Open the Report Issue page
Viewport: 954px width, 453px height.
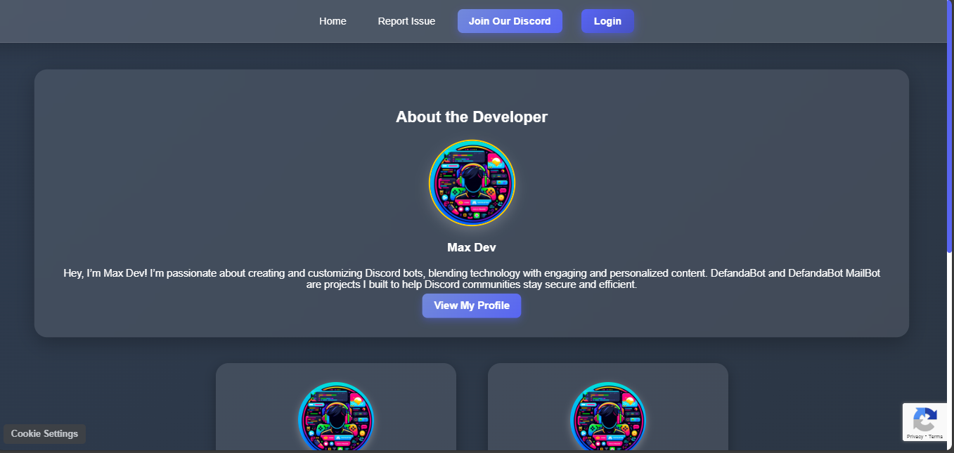tap(406, 21)
